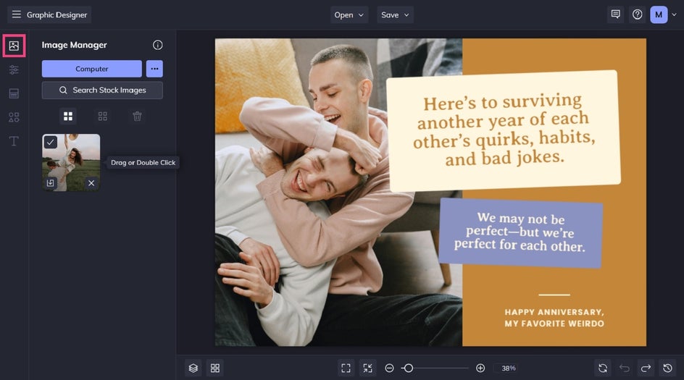Click the fit-to-screen expand icon
This screenshot has height=380, width=684.
[x=346, y=368]
